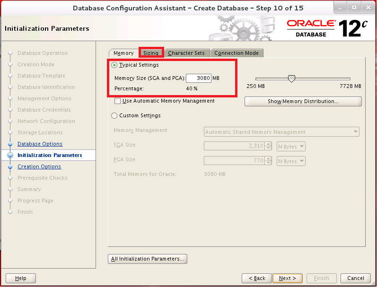Open the Character Sets tab

pos(186,53)
